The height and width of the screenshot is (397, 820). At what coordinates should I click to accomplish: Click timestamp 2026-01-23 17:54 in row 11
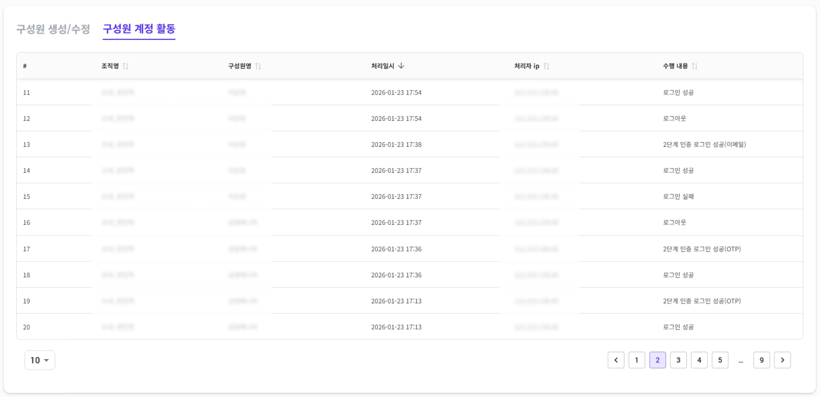point(396,92)
